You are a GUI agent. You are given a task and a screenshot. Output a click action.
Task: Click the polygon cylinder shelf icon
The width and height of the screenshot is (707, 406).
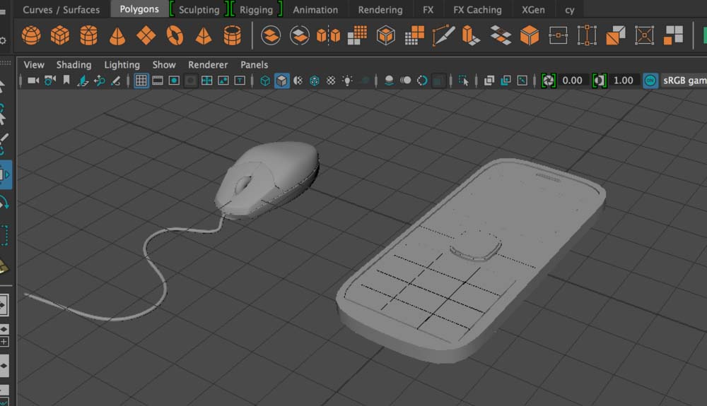[88, 35]
